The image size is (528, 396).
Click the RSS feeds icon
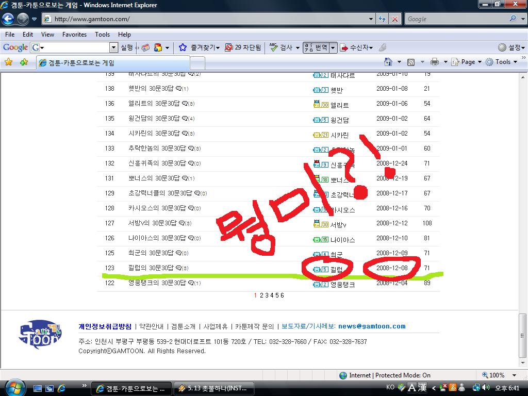click(411, 62)
